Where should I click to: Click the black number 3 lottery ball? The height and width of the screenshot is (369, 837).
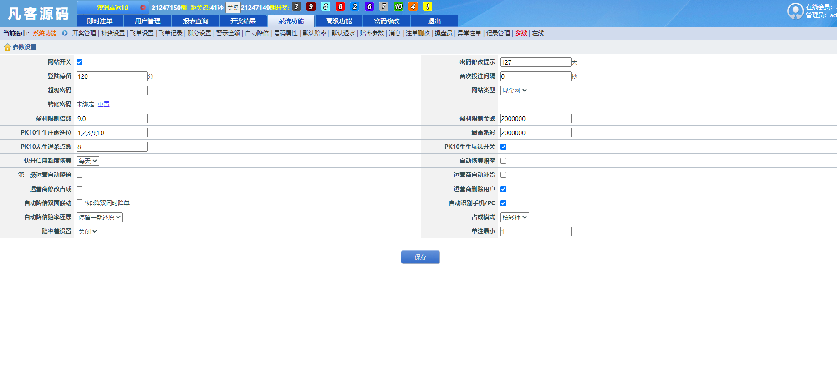[x=296, y=6]
